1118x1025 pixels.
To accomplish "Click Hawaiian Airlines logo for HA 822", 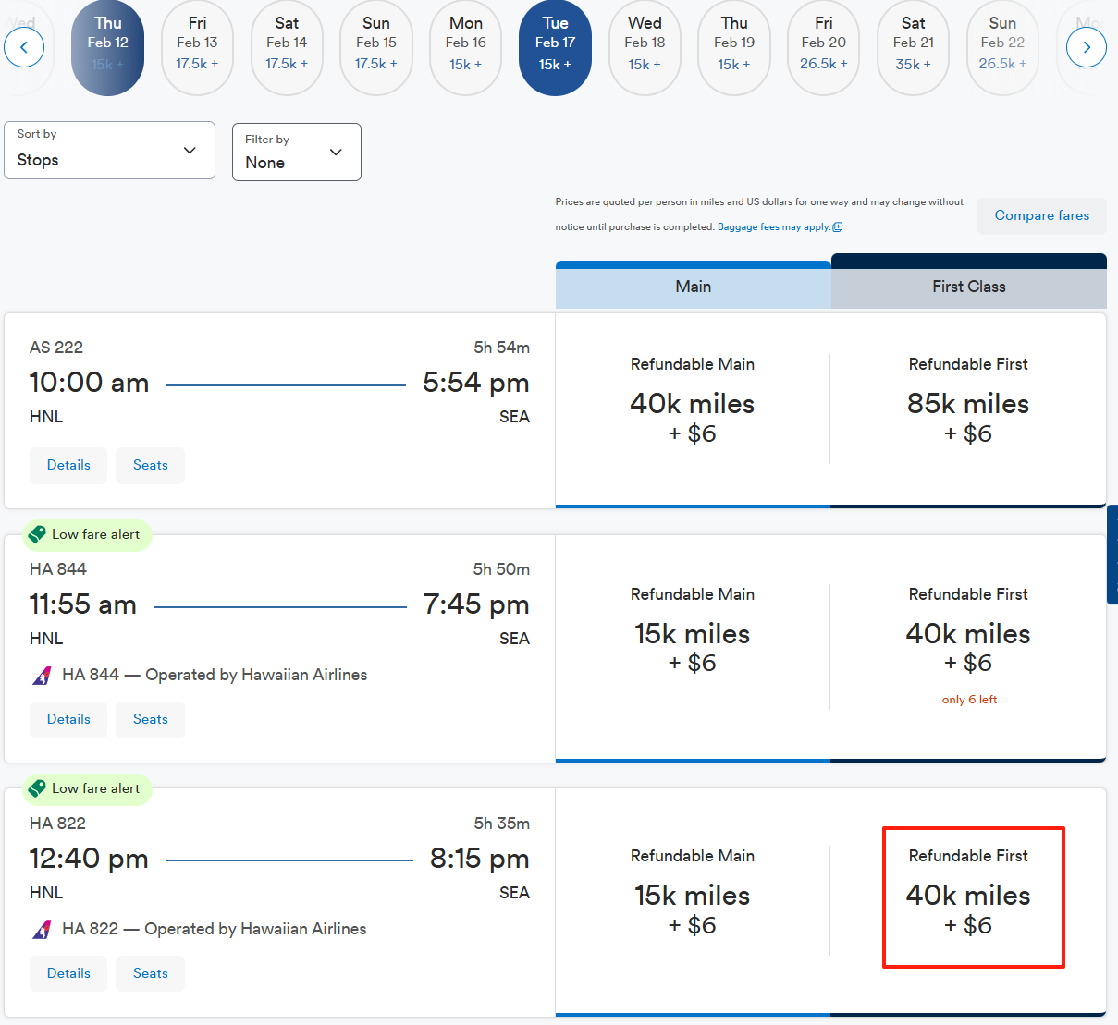I will tap(42, 930).
